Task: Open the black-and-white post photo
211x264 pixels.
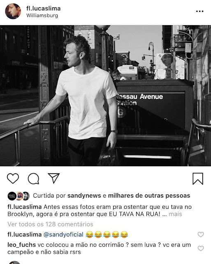Action: click(105, 96)
